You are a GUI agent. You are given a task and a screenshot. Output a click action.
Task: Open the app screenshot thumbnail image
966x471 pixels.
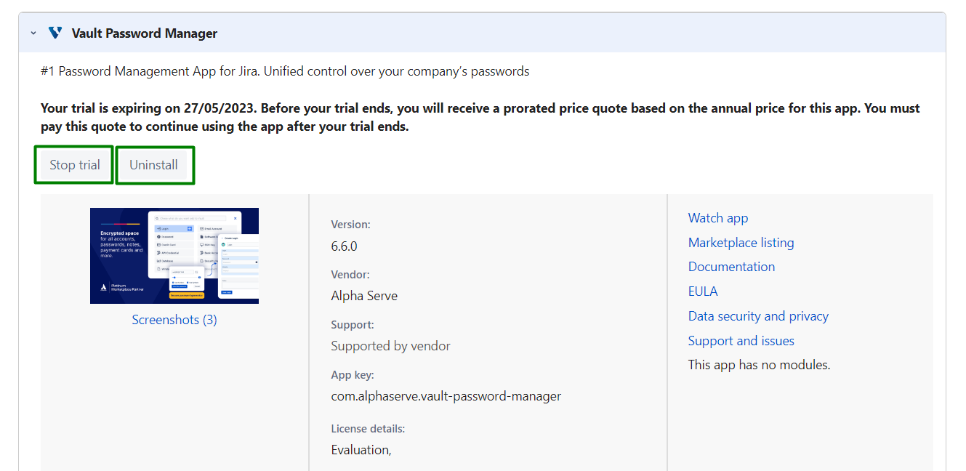click(174, 255)
